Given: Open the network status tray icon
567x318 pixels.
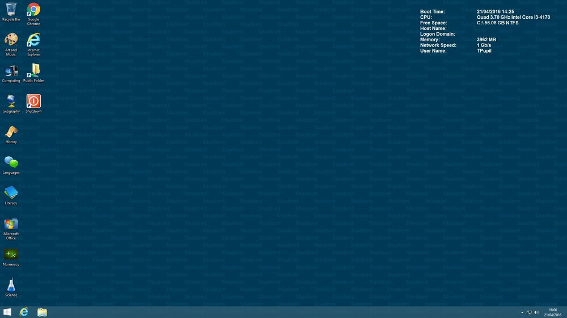Looking at the screenshot, I should 530,312.
